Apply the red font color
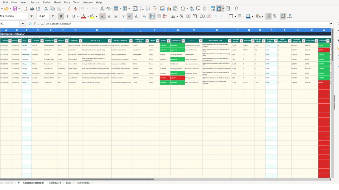The image size is (339, 190). click(x=83, y=16)
